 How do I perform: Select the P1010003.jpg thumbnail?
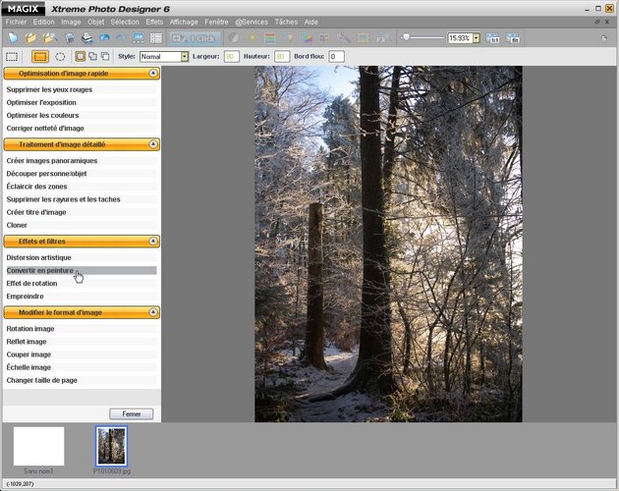click(x=111, y=447)
